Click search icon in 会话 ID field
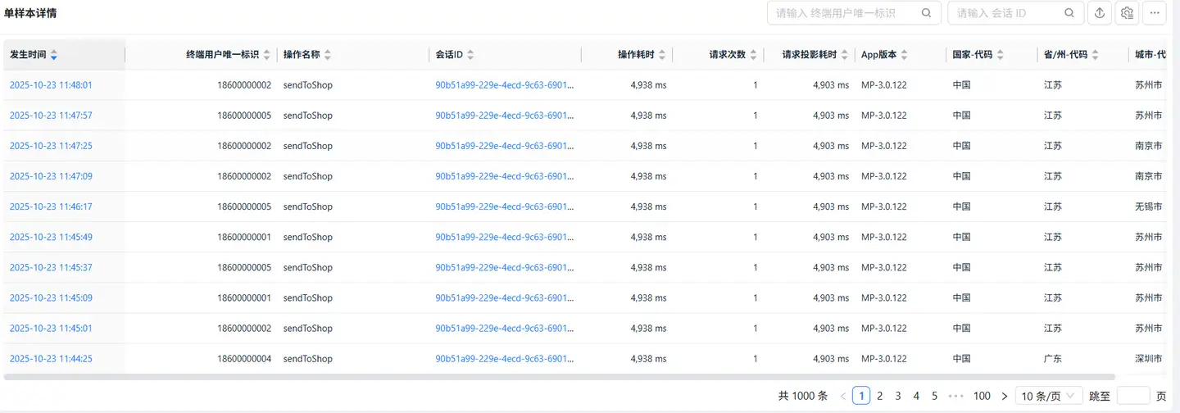Viewport: 1180px width, 413px height. 1069,13
